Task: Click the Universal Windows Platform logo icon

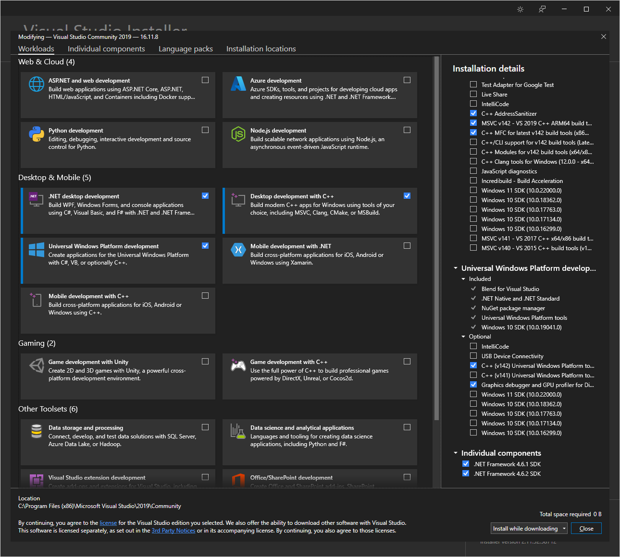Action: pyautogui.click(x=37, y=250)
